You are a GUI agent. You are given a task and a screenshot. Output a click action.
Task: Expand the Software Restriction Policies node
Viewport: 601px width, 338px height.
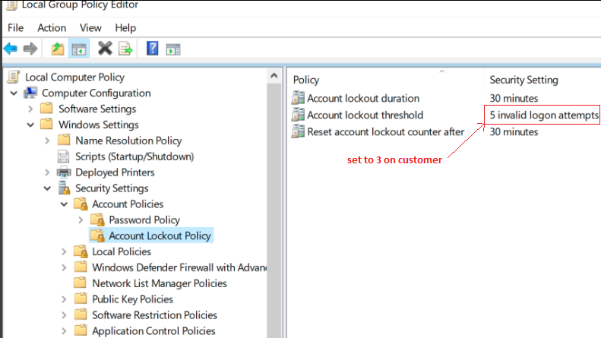[x=64, y=315]
